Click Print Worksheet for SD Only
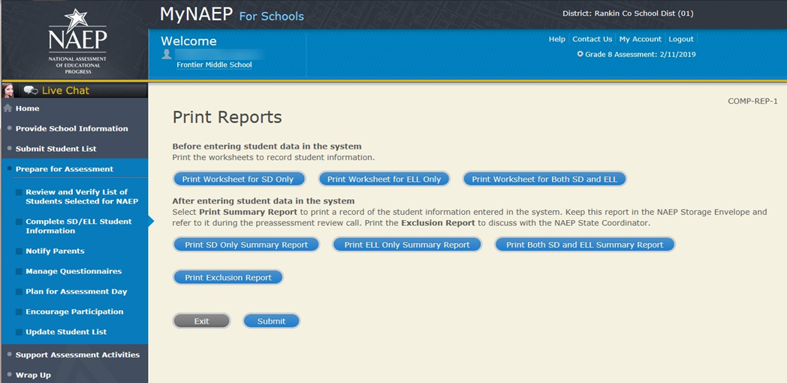Image resolution: width=787 pixels, height=383 pixels. (x=240, y=179)
